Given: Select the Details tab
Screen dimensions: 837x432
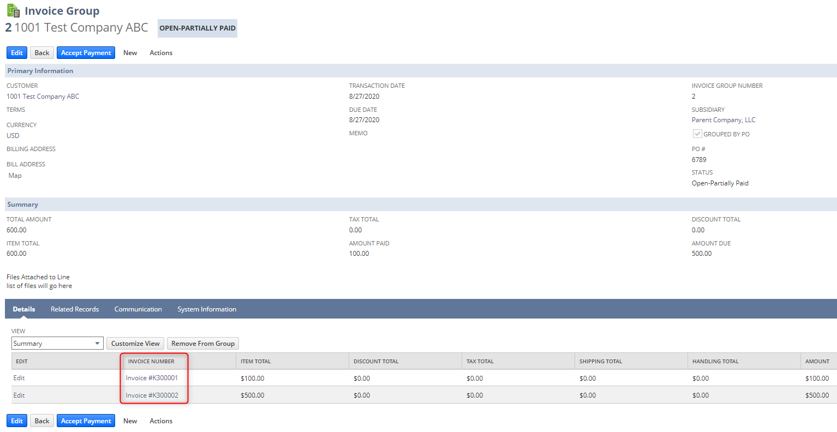Looking at the screenshot, I should click(24, 309).
